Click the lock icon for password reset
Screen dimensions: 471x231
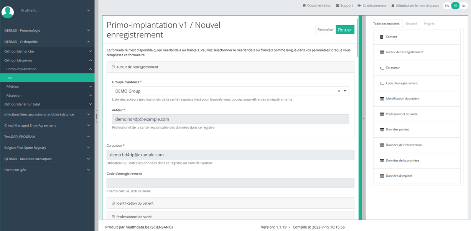coord(393,6)
